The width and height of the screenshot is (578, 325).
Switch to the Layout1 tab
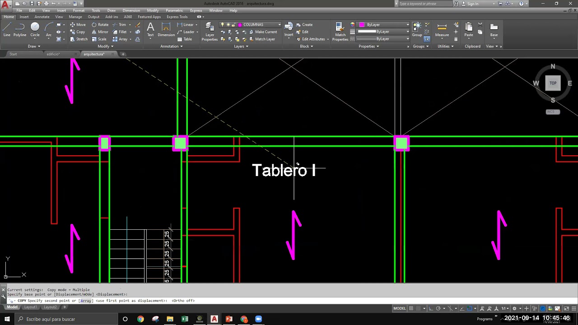[31, 307]
